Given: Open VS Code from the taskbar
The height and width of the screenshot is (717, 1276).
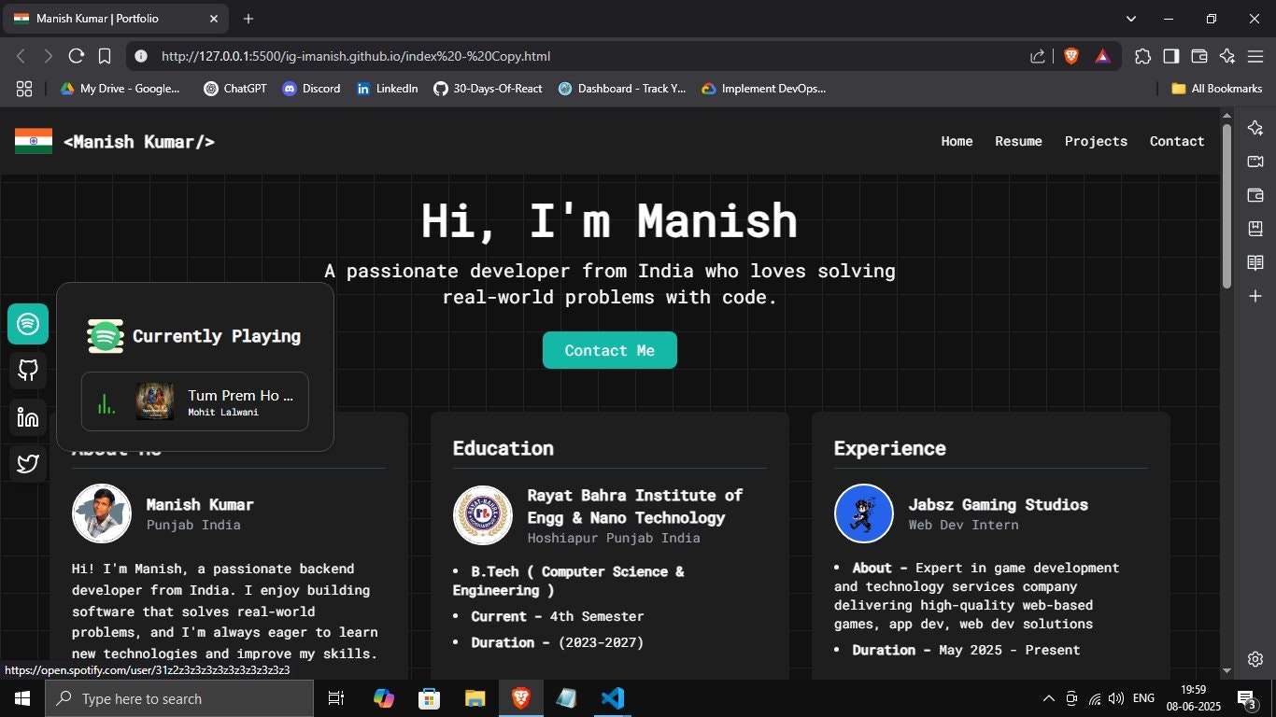Looking at the screenshot, I should coord(613,698).
